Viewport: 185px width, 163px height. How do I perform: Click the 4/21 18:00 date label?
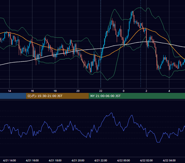click(x=55, y=160)
